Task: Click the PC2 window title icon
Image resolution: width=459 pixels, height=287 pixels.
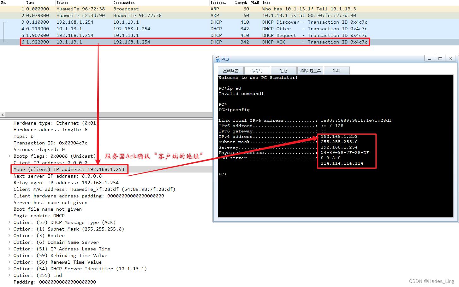Action: click(218, 59)
